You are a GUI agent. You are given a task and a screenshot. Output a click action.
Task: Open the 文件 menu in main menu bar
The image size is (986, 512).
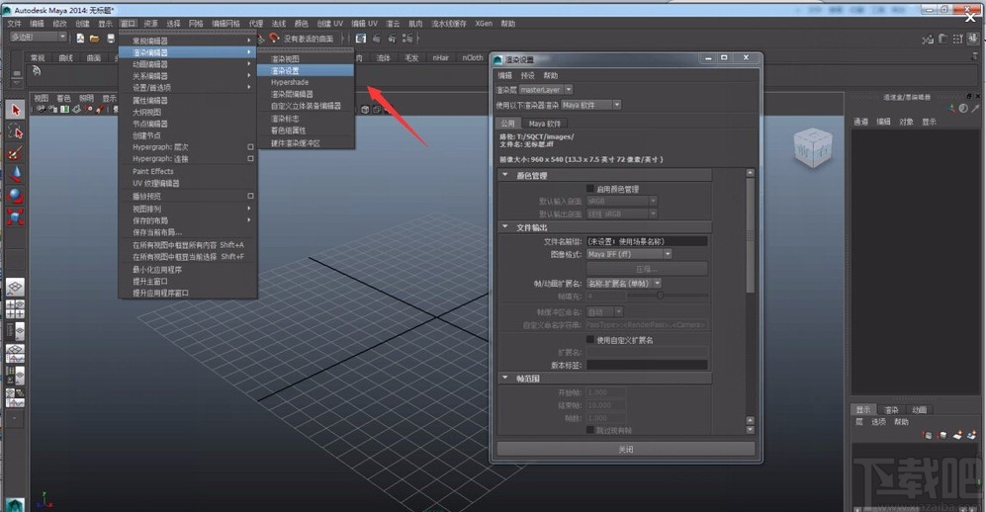click(15, 24)
